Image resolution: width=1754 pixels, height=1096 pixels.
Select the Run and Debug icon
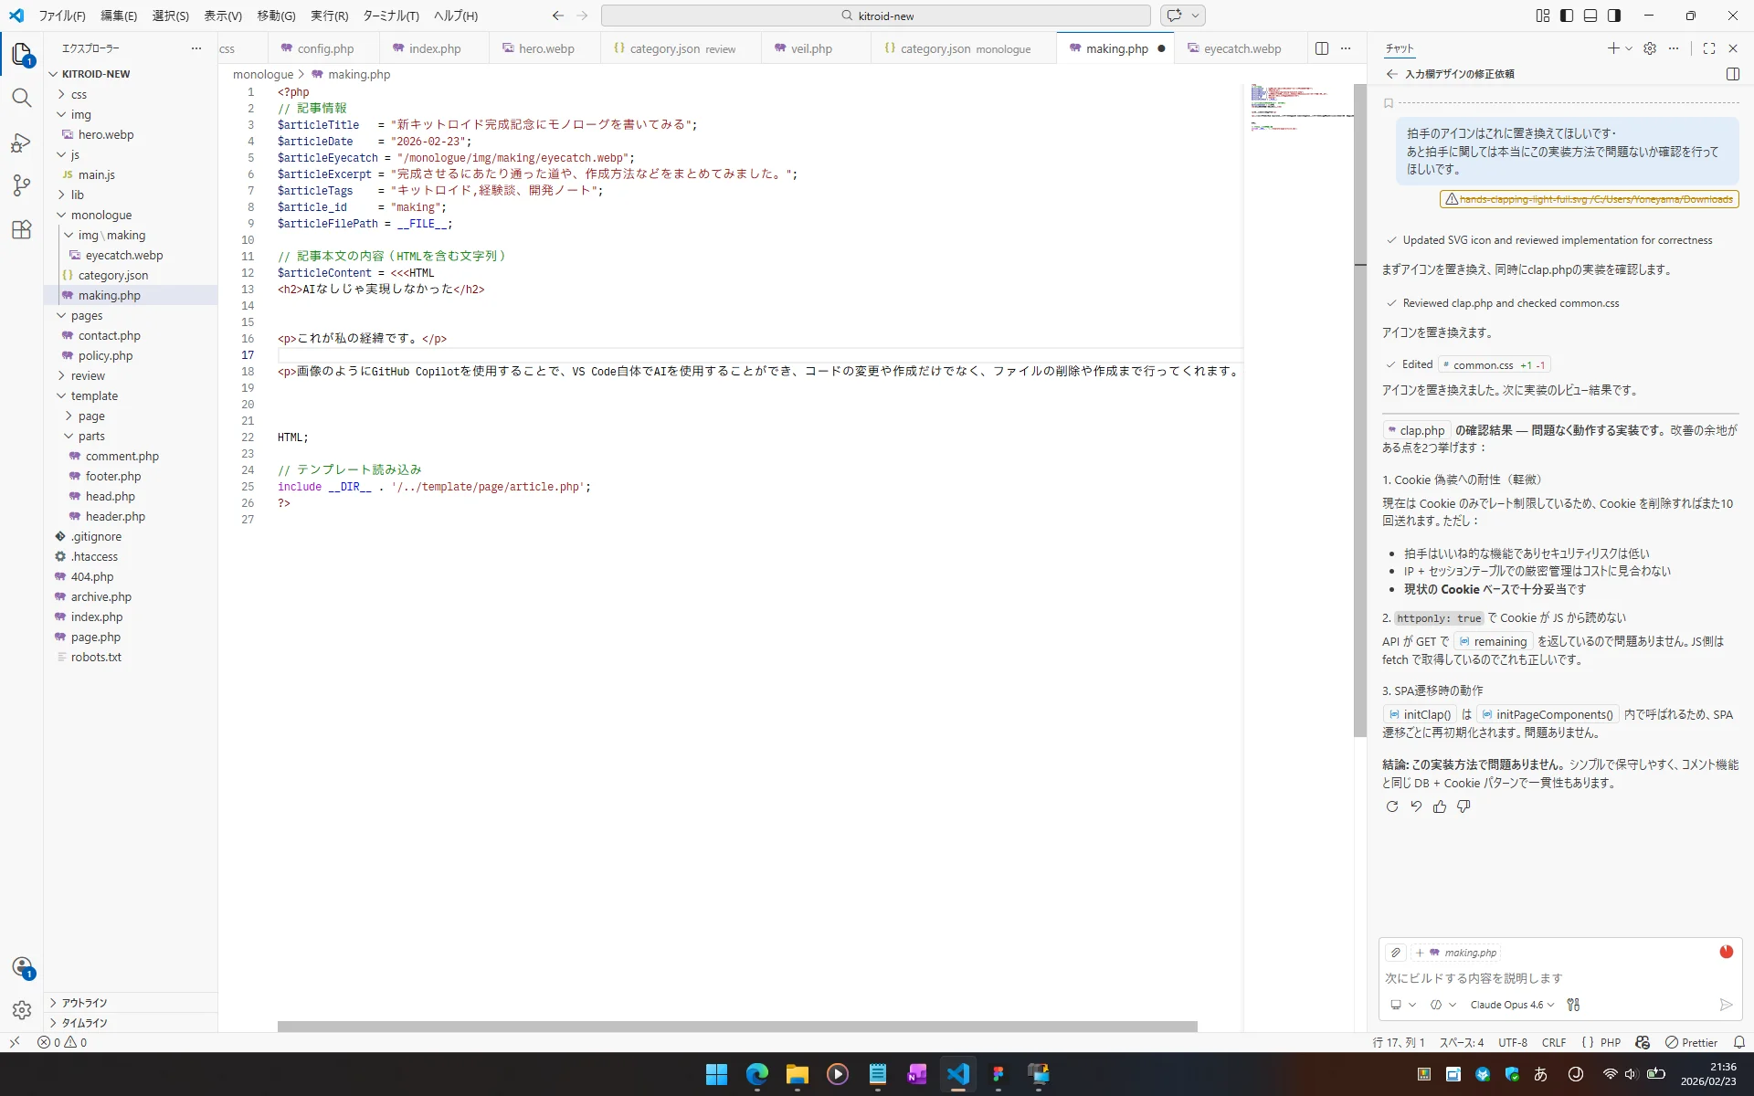click(22, 142)
